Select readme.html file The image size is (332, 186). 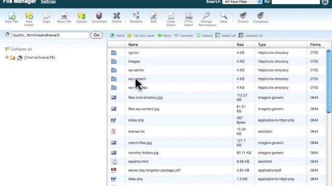tap(139, 162)
